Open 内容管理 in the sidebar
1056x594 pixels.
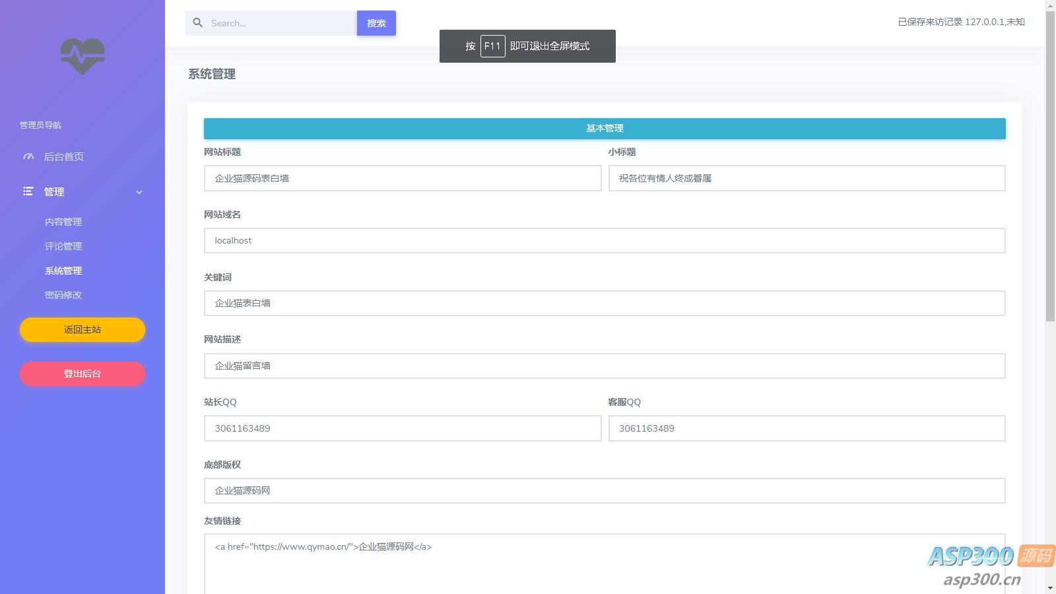coord(63,222)
